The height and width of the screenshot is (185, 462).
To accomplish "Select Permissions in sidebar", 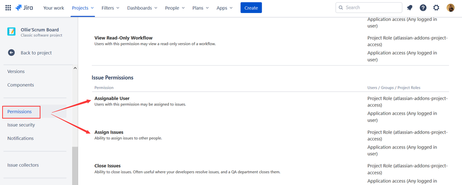I will click(x=19, y=111).
